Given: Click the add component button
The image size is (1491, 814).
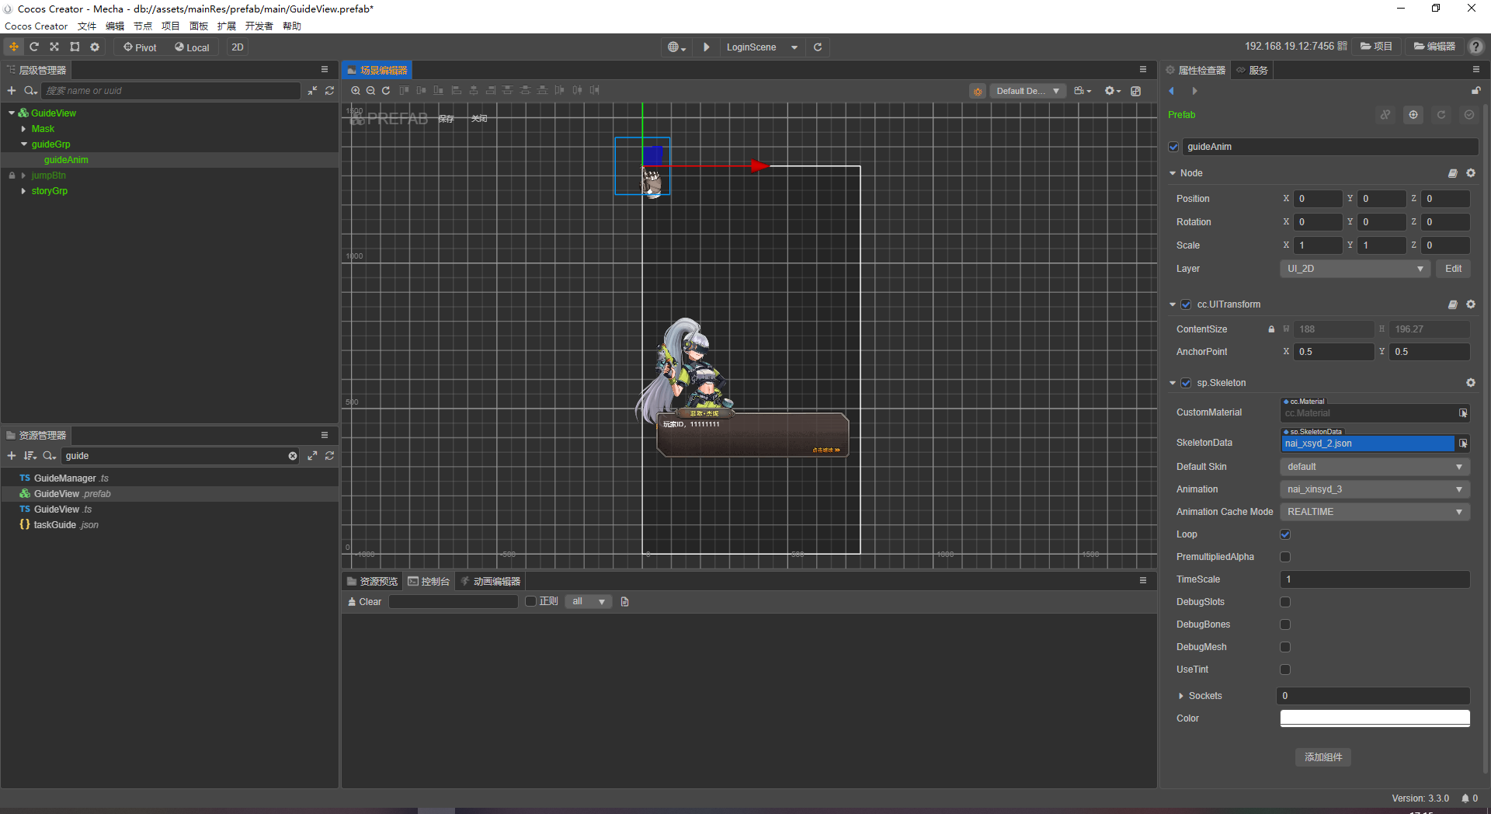Looking at the screenshot, I should point(1322,757).
